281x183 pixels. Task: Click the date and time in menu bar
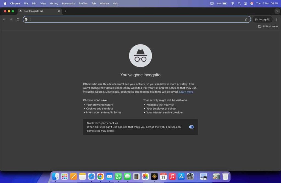(x=267, y=3)
